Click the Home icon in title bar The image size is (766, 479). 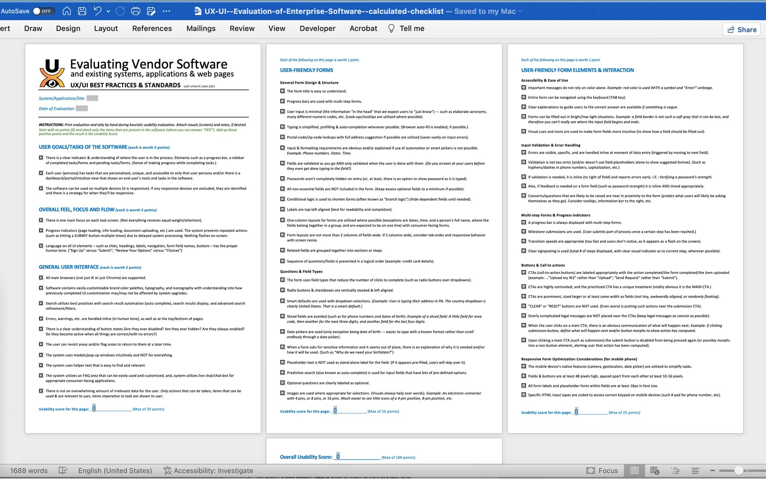(x=67, y=11)
